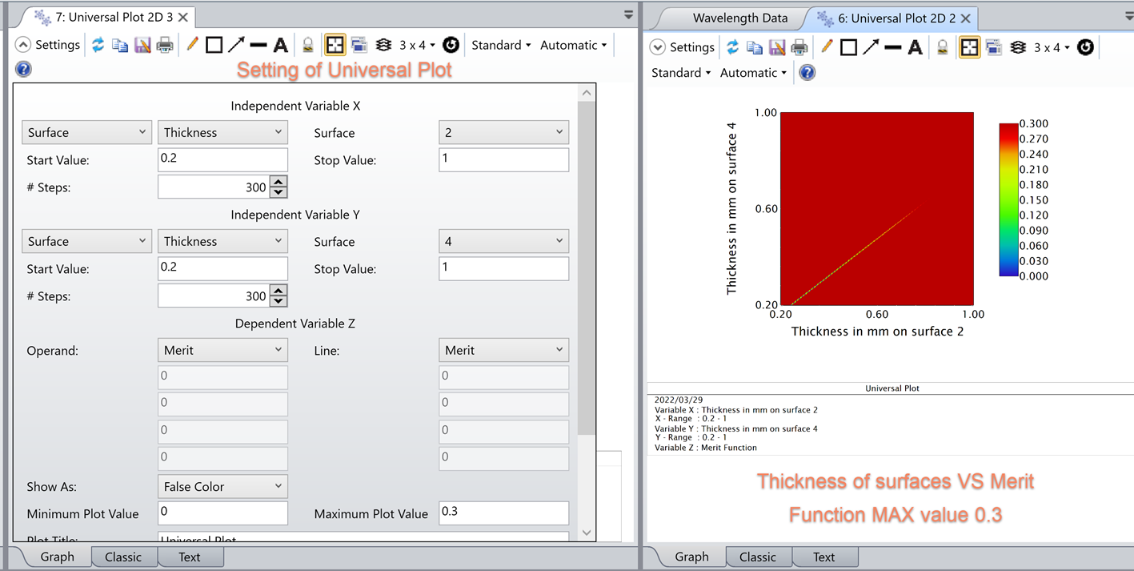Open Automatic dropdown in Universal Plot 2D 2

(753, 72)
